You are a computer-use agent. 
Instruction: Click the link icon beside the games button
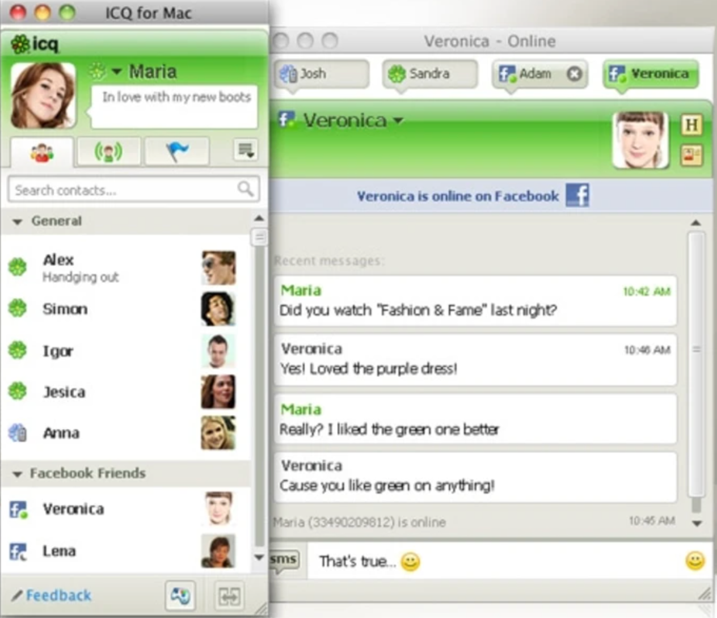pos(229,595)
